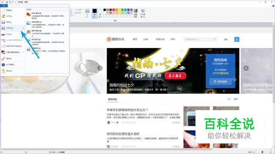Viewport: 275px width, 154px height.
Task: Pick pink in the color palette
Action: (x=114, y=13)
